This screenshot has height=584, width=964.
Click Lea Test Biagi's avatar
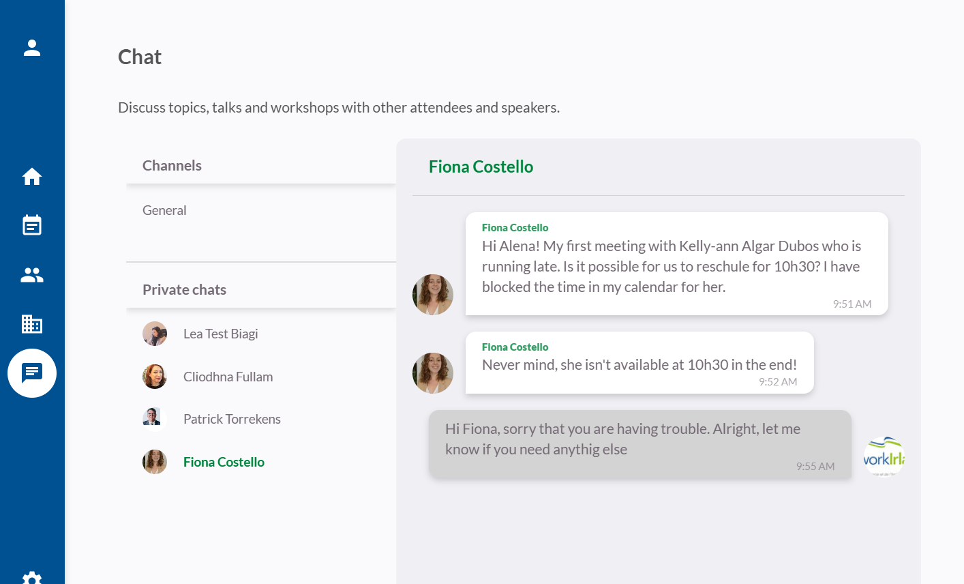[x=155, y=334]
